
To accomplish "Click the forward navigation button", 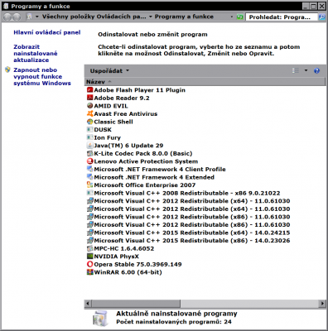I will (17, 17).
